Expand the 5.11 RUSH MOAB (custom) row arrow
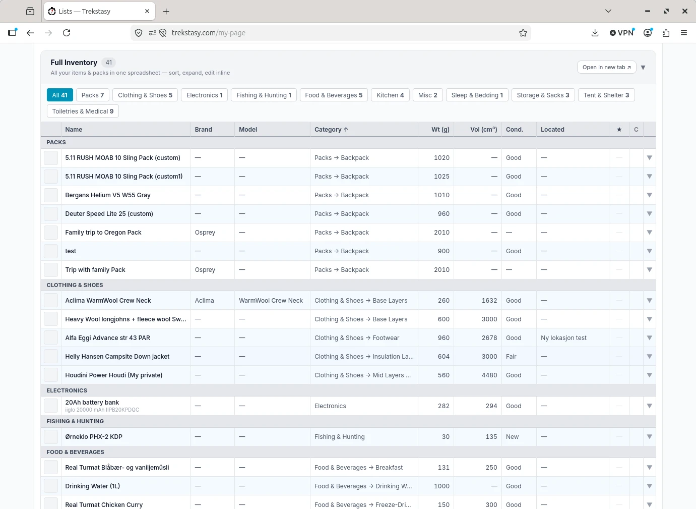The width and height of the screenshot is (696, 509). click(x=650, y=158)
